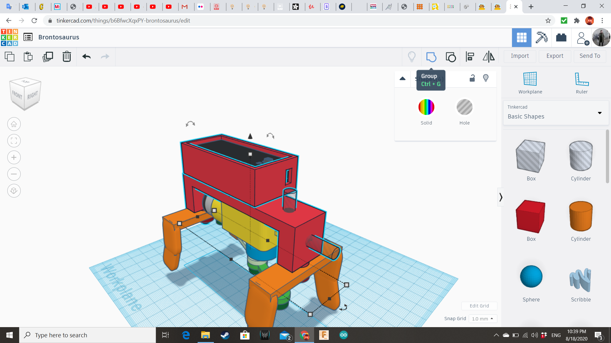Open the Align tool

click(470, 57)
